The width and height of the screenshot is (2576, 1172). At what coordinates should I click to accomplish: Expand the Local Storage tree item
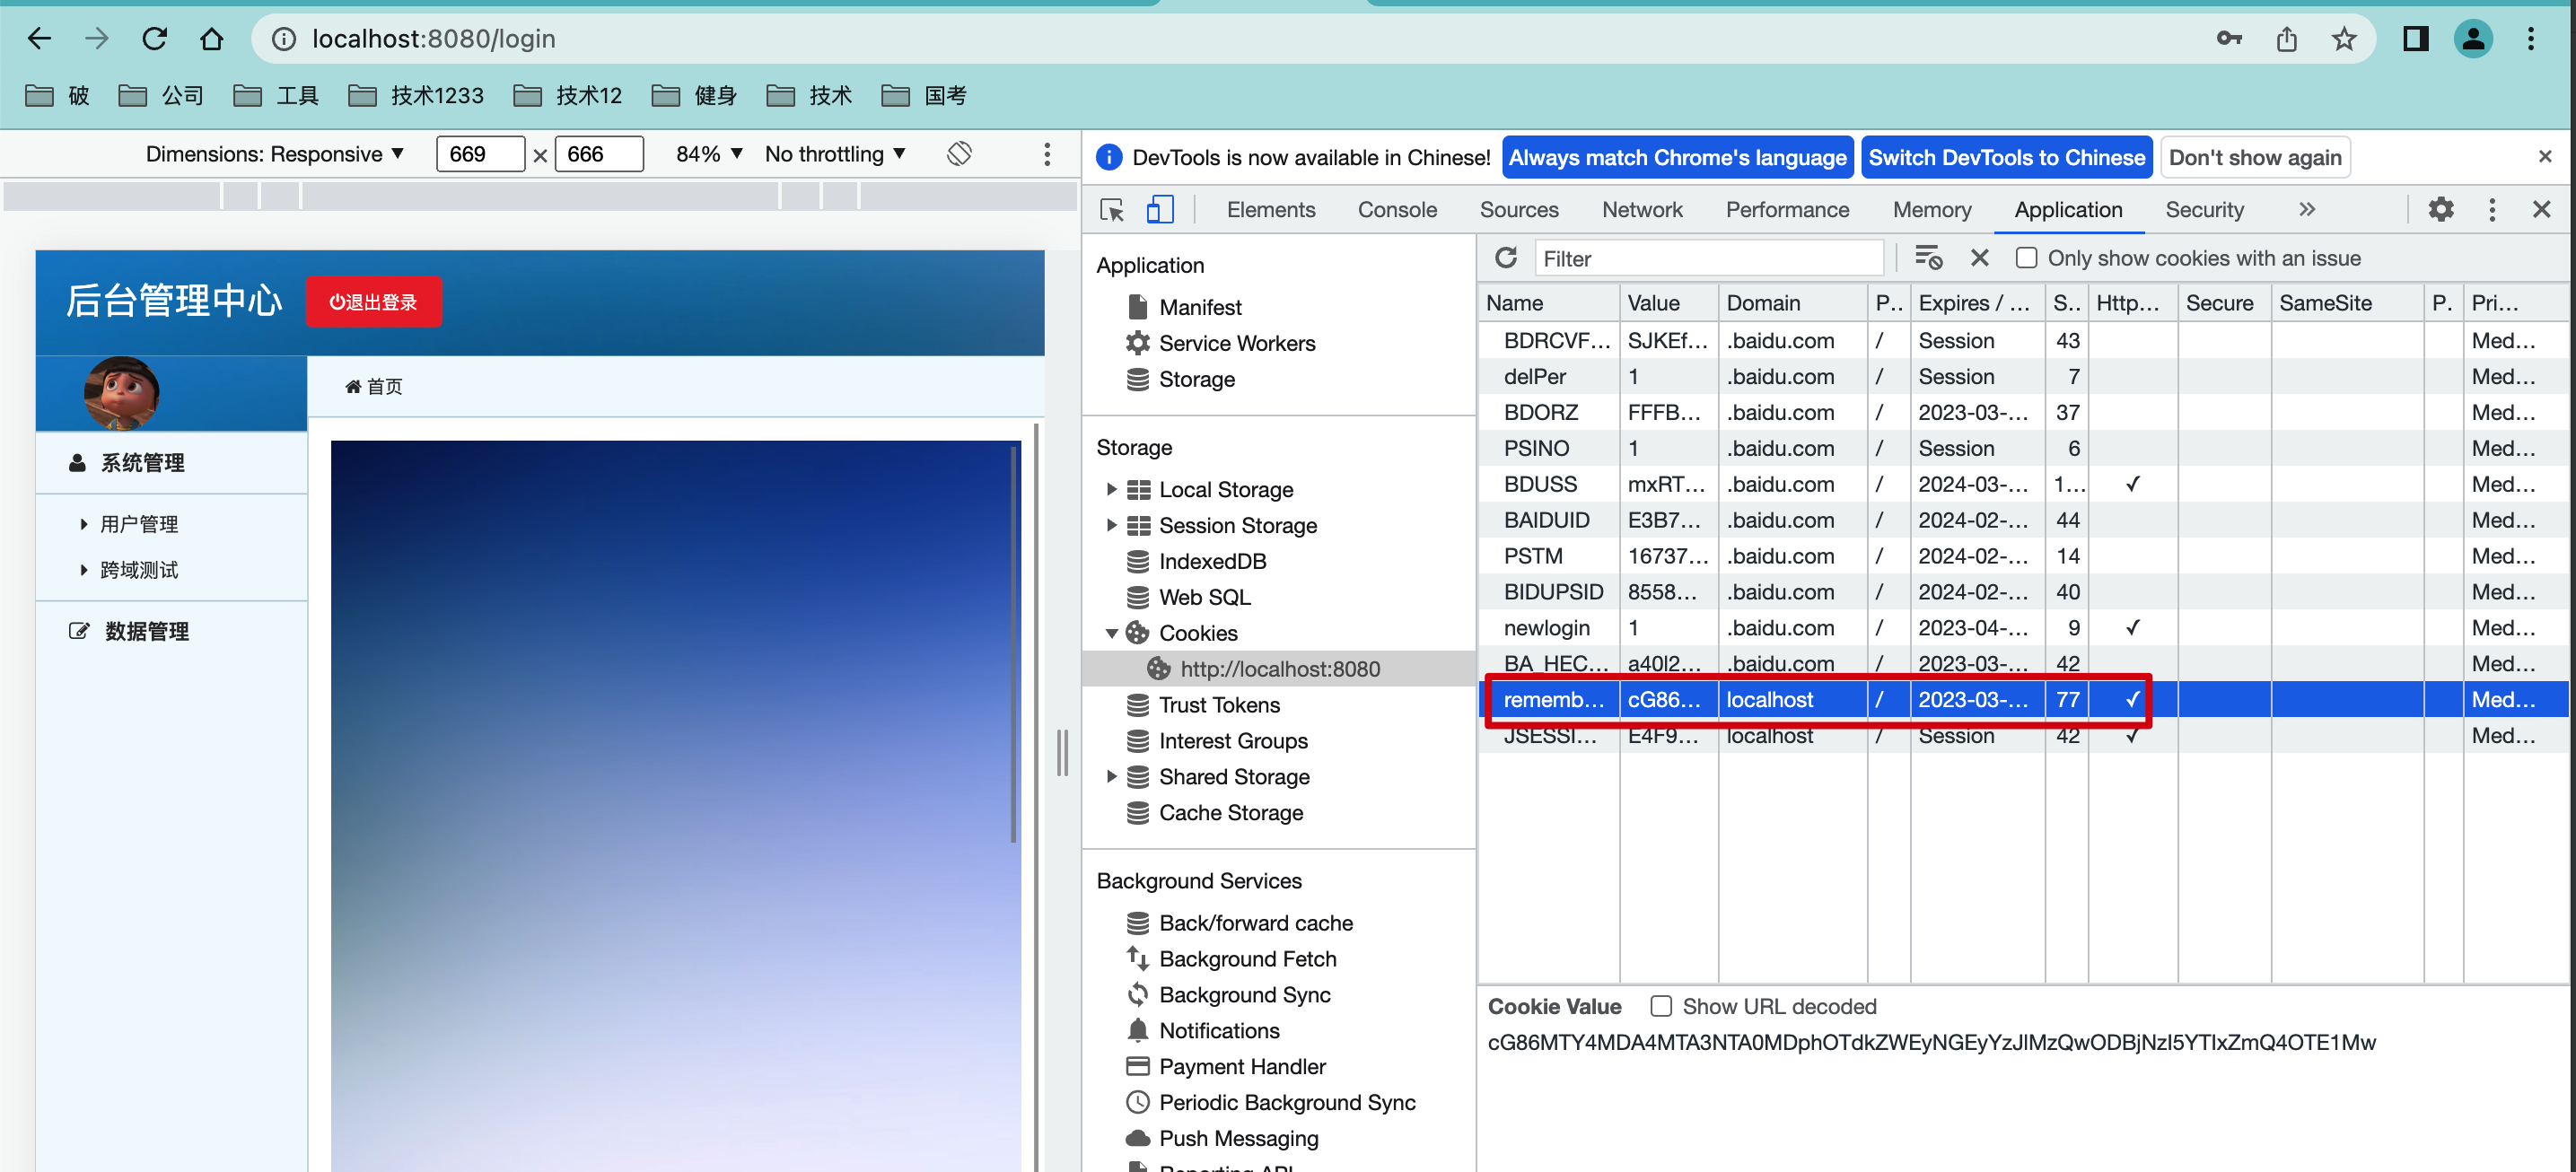pyautogui.click(x=1111, y=489)
